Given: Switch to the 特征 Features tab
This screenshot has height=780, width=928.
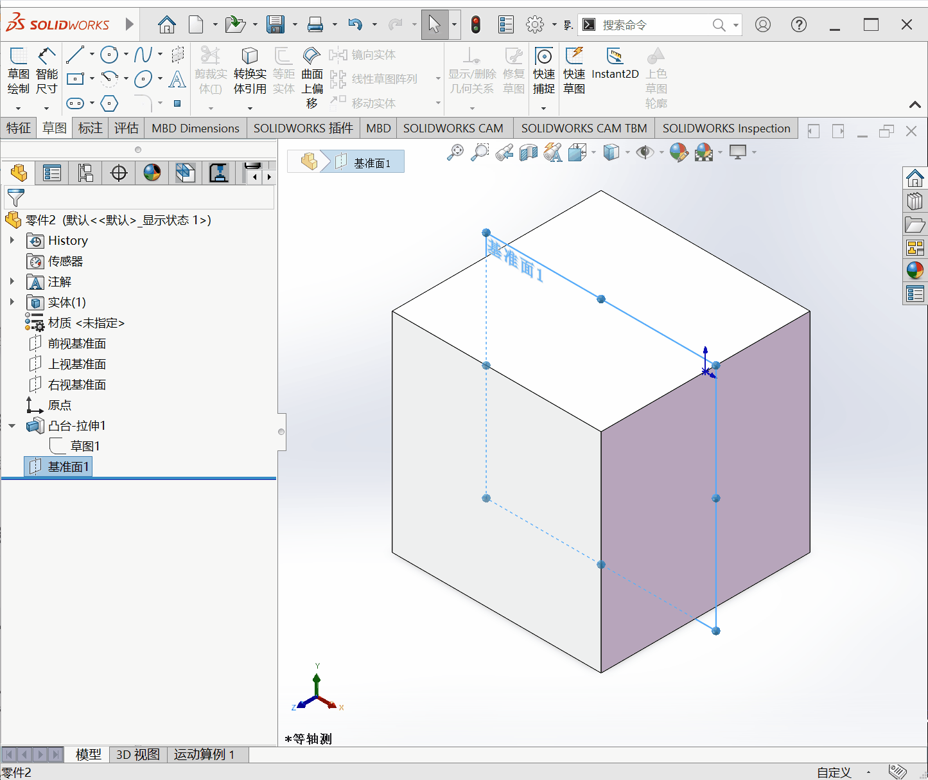Looking at the screenshot, I should pos(19,128).
